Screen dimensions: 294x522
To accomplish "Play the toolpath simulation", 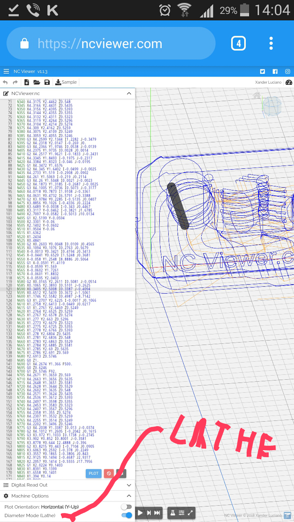I will (140, 513).
